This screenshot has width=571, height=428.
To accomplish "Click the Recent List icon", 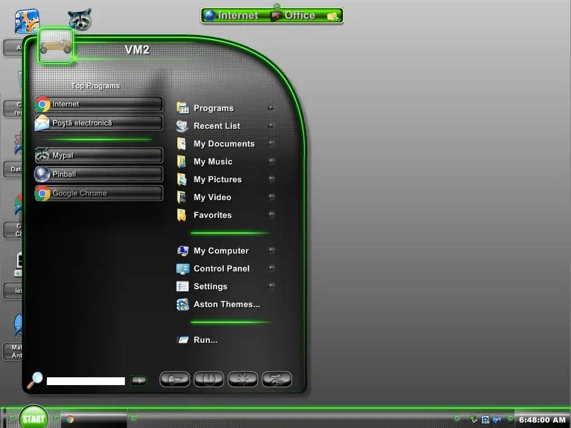I will click(x=182, y=126).
